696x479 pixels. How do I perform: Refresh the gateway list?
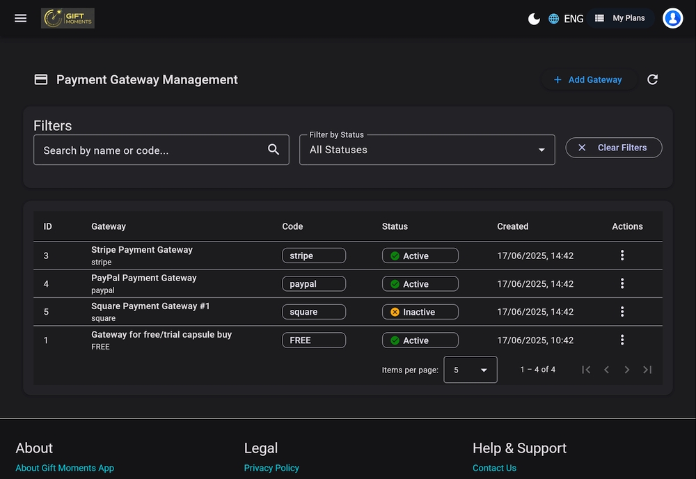(x=652, y=80)
